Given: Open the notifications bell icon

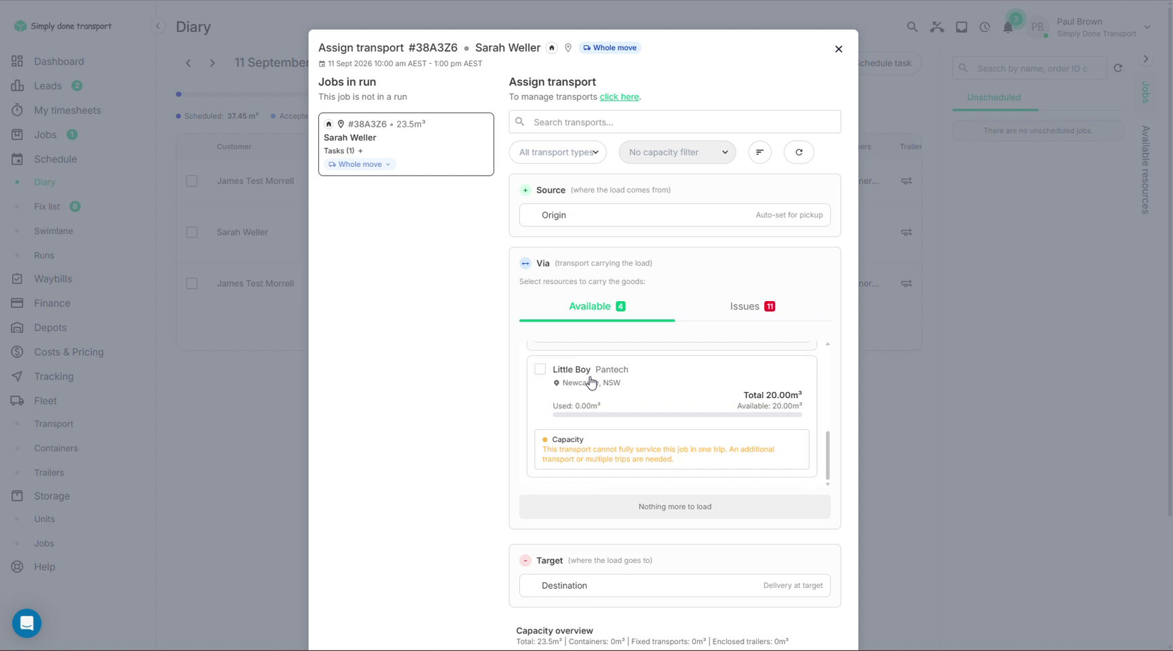Looking at the screenshot, I should pos(1008,27).
